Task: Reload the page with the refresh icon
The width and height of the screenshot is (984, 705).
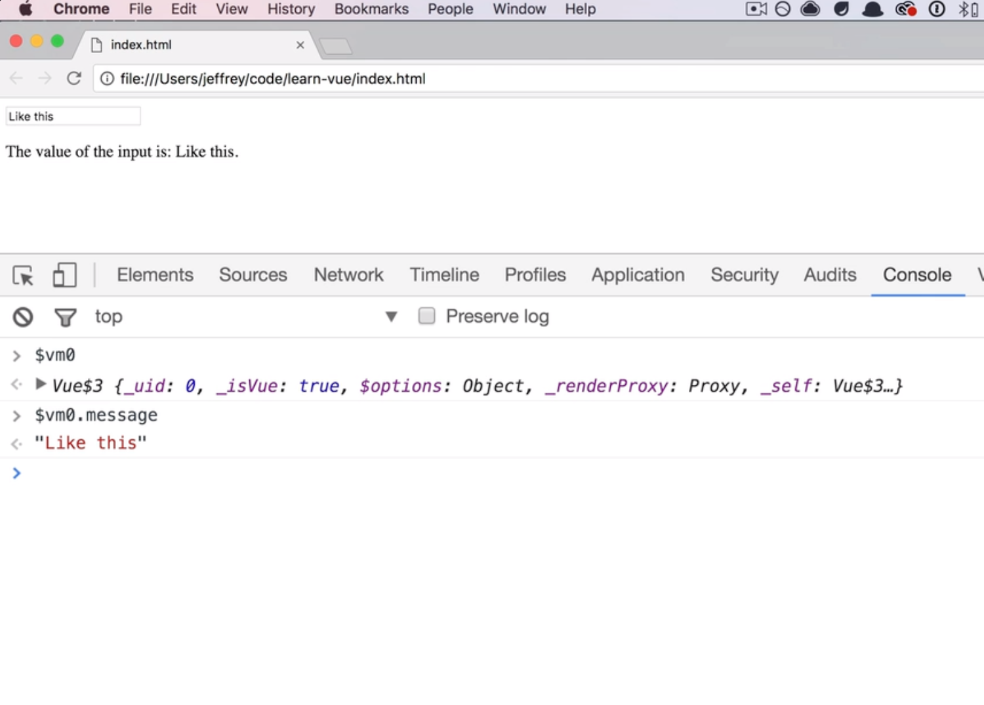Action: [74, 79]
